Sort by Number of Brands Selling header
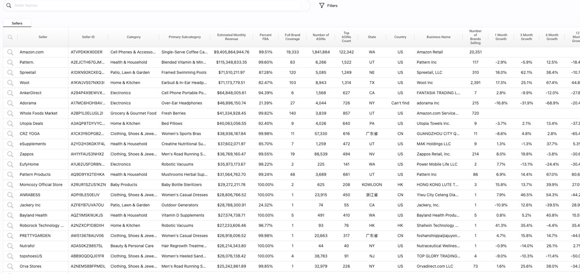The image size is (580, 274). (x=476, y=37)
